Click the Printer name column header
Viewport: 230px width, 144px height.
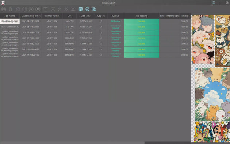click(x=52, y=16)
